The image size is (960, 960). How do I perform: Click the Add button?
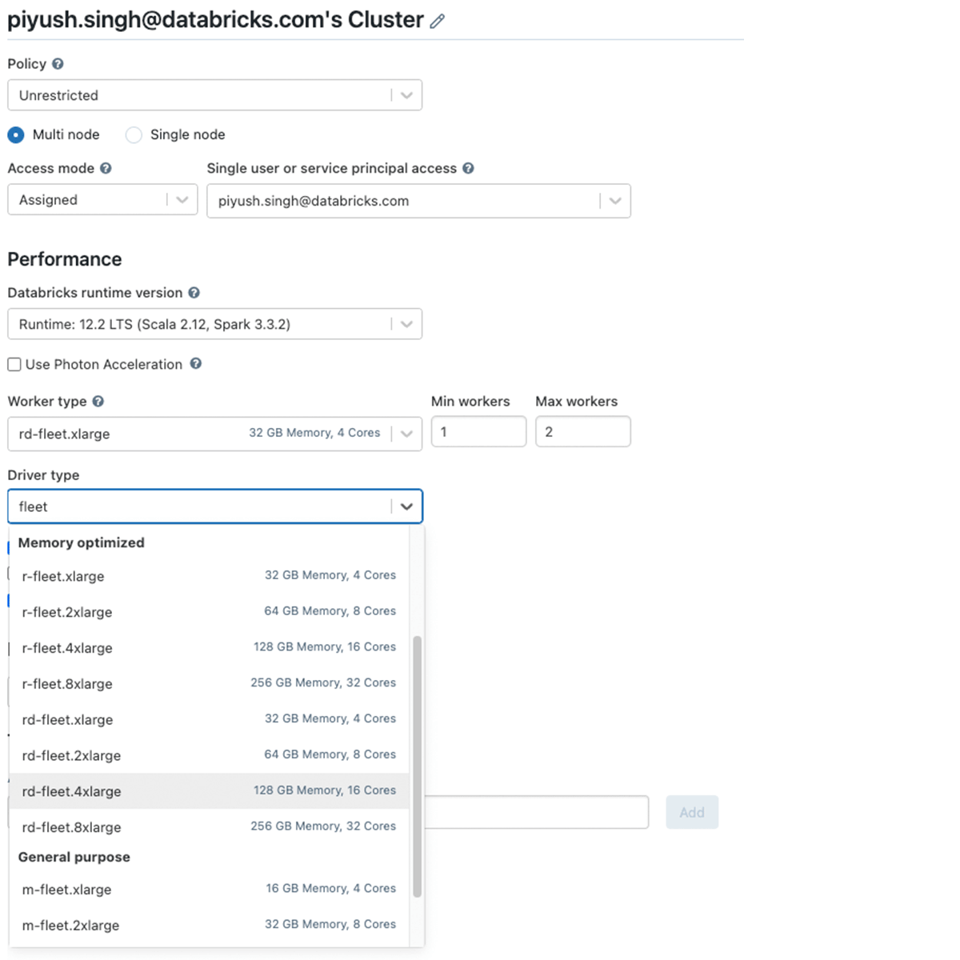691,812
